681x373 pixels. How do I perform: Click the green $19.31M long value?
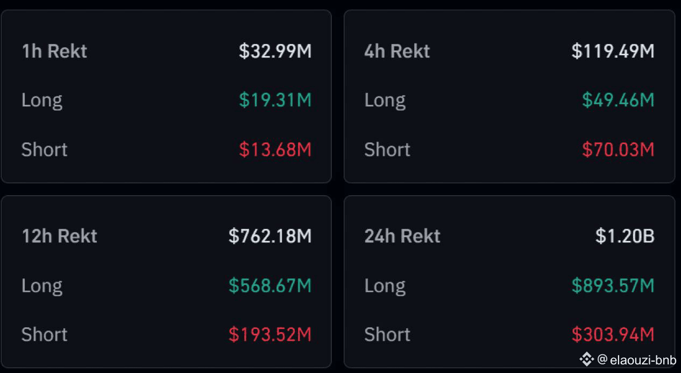pyautogui.click(x=275, y=100)
